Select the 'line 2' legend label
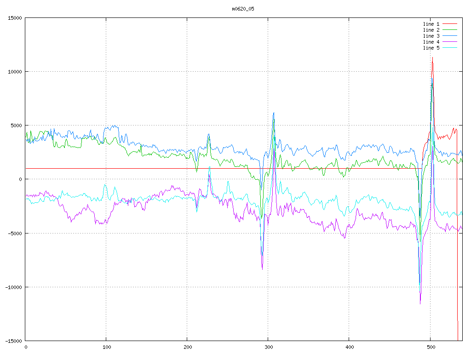This screenshot has width=471, height=353. tap(431, 30)
